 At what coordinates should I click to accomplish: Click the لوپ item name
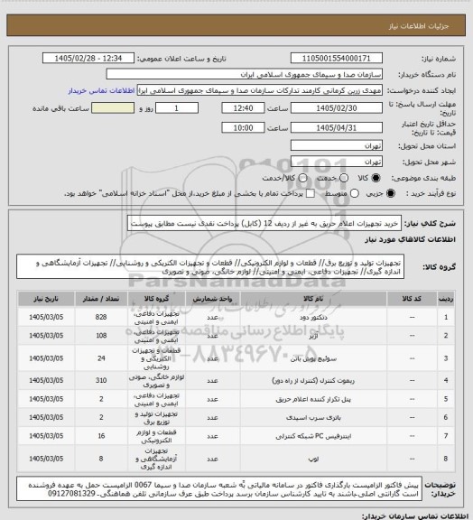pyautogui.click(x=313, y=459)
